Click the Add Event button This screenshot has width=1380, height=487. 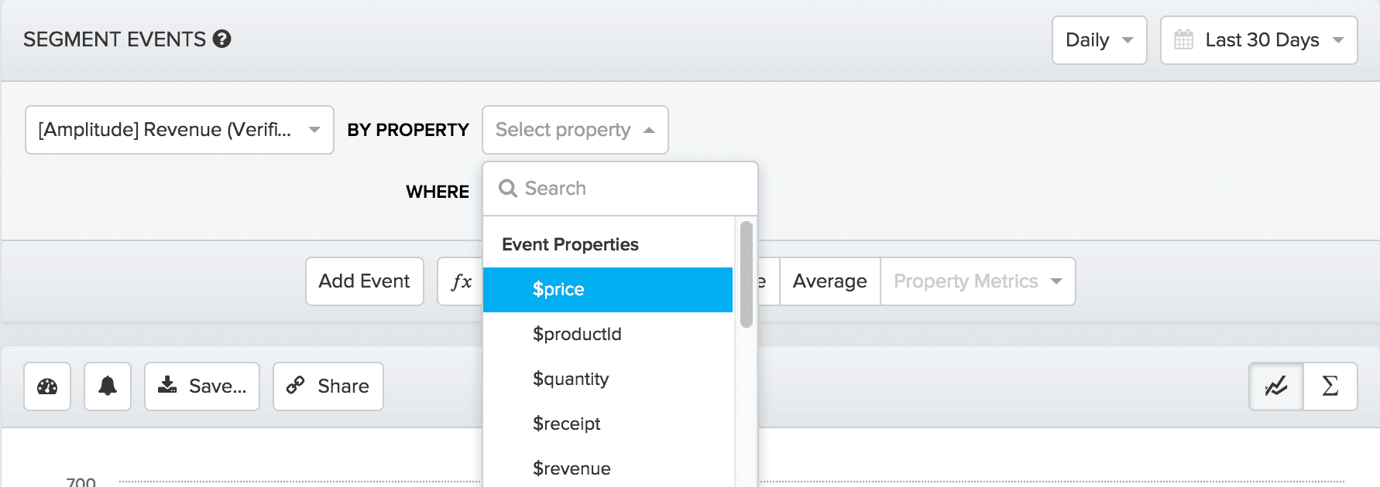[x=364, y=281]
